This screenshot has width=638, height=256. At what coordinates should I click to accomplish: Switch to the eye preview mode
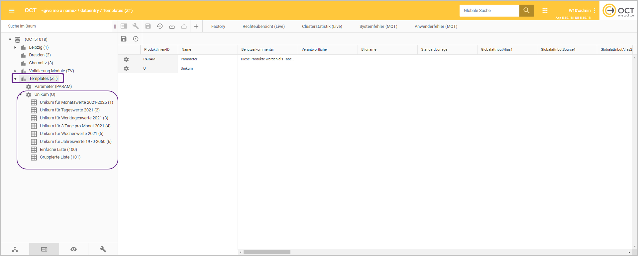pos(74,249)
